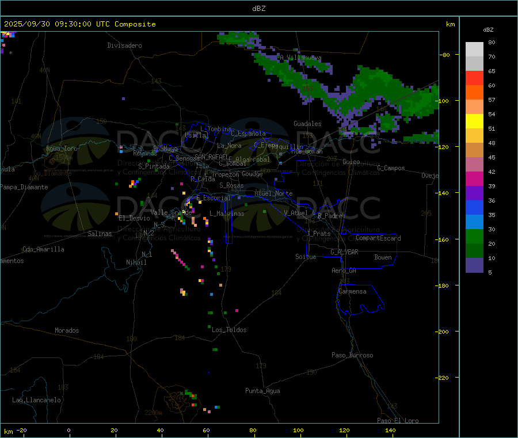Click the G_Campos label

point(391,168)
